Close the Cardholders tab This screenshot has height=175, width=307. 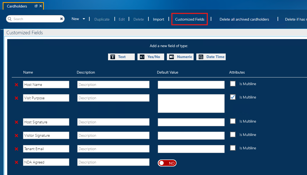(41, 6)
